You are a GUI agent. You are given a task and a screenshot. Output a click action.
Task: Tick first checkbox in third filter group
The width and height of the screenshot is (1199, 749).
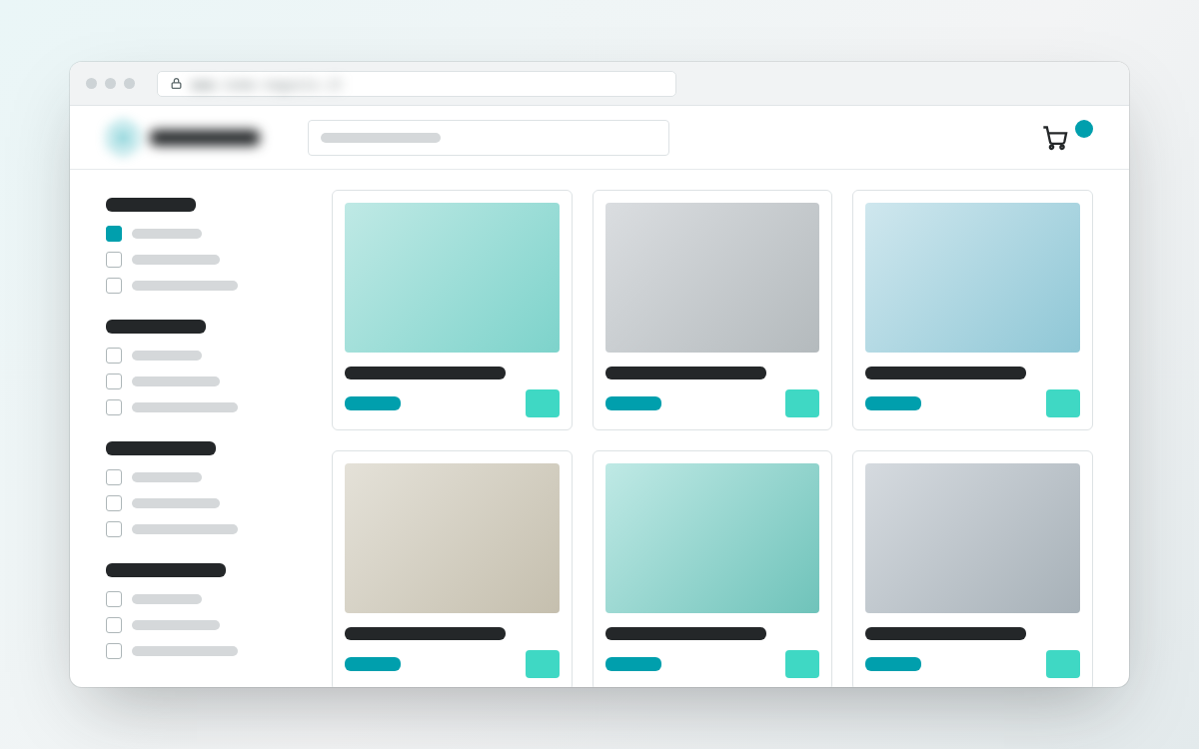pyautogui.click(x=114, y=477)
